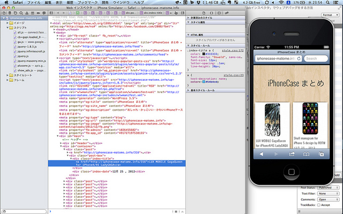Image resolution: width=343 pixels, height=214 pixels.
Task: Open the ブックマーク menu
Action: click(87, 3)
